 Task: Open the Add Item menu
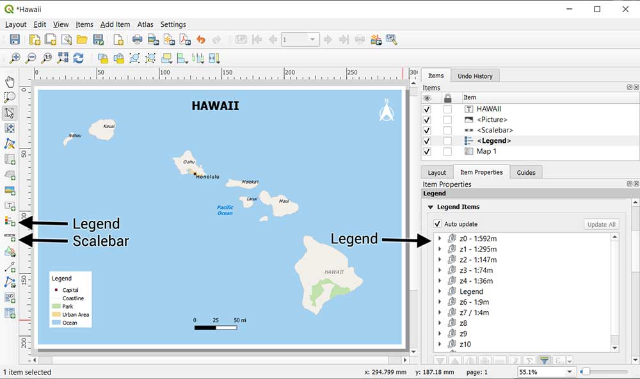(115, 24)
